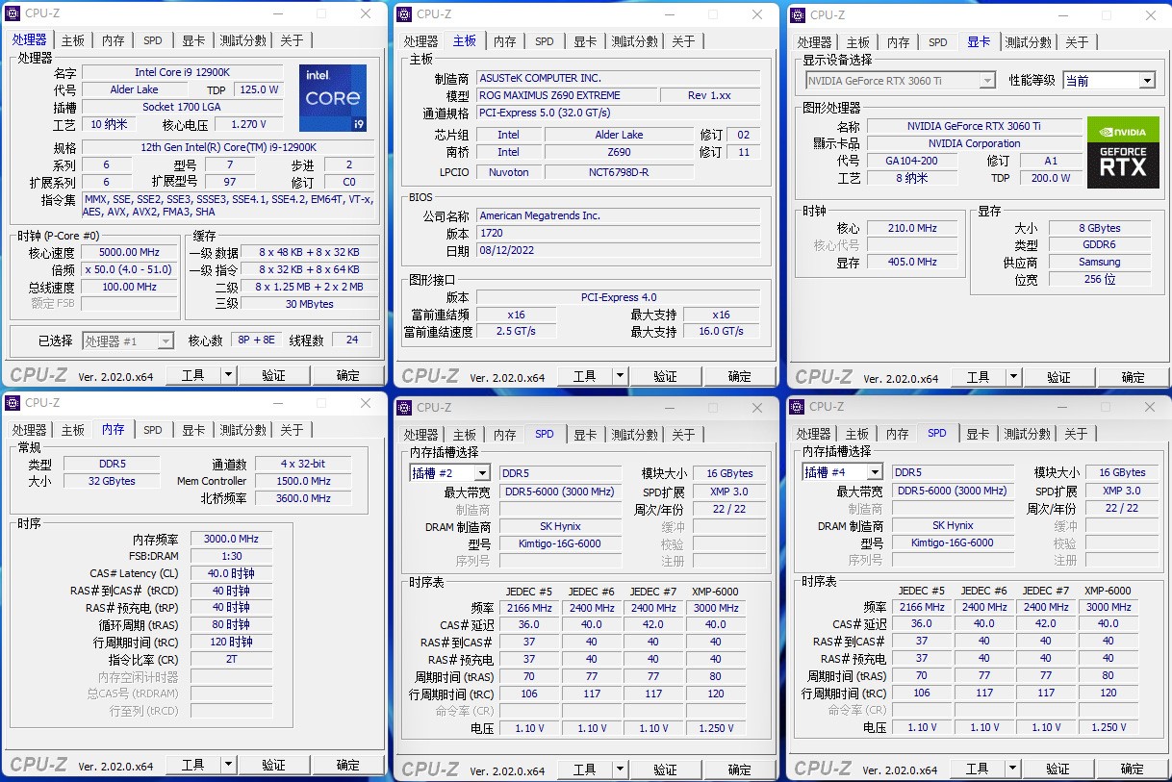
Task: Click the 工具 button in the slot #2 SPD window
Action: click(585, 769)
